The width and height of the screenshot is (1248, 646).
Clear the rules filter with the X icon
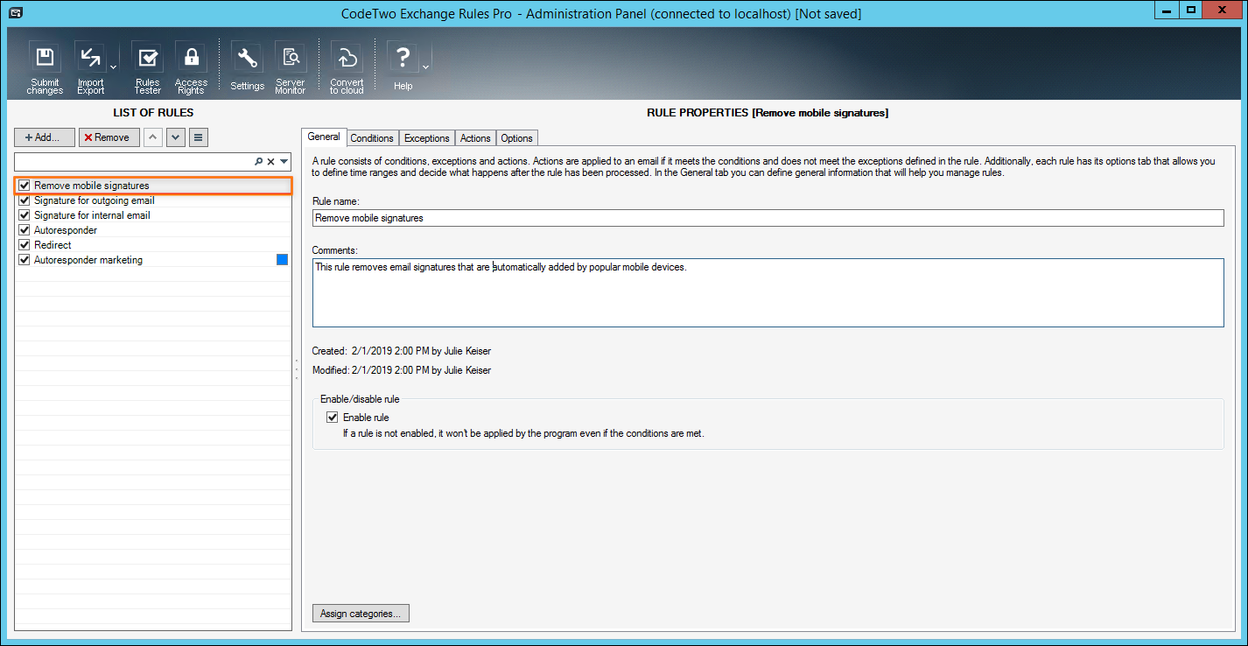point(270,162)
